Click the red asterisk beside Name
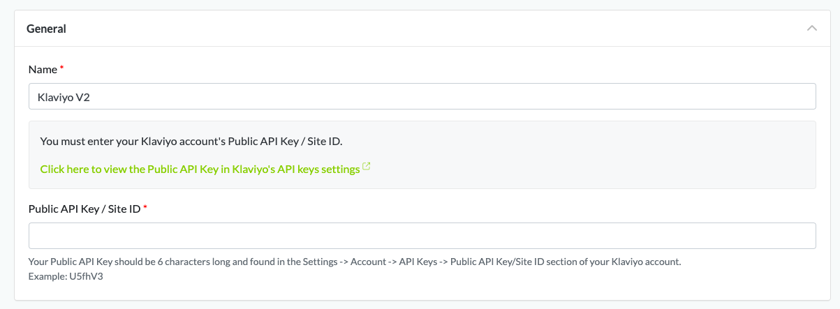 coord(61,68)
